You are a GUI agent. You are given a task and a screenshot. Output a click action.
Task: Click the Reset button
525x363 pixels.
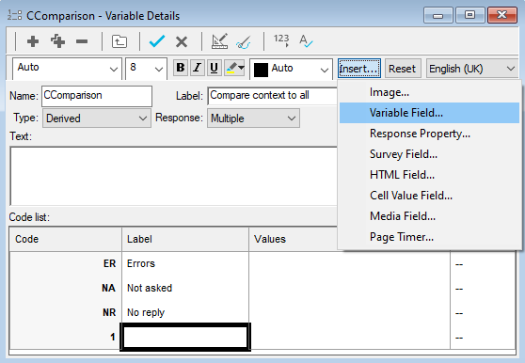pos(402,69)
